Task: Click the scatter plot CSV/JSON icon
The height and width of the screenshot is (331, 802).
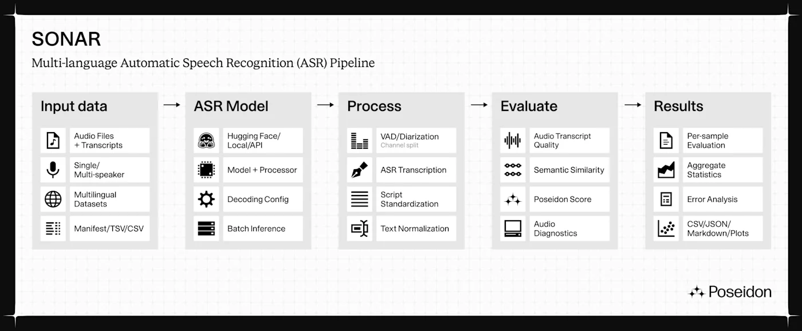Action: tap(666, 228)
